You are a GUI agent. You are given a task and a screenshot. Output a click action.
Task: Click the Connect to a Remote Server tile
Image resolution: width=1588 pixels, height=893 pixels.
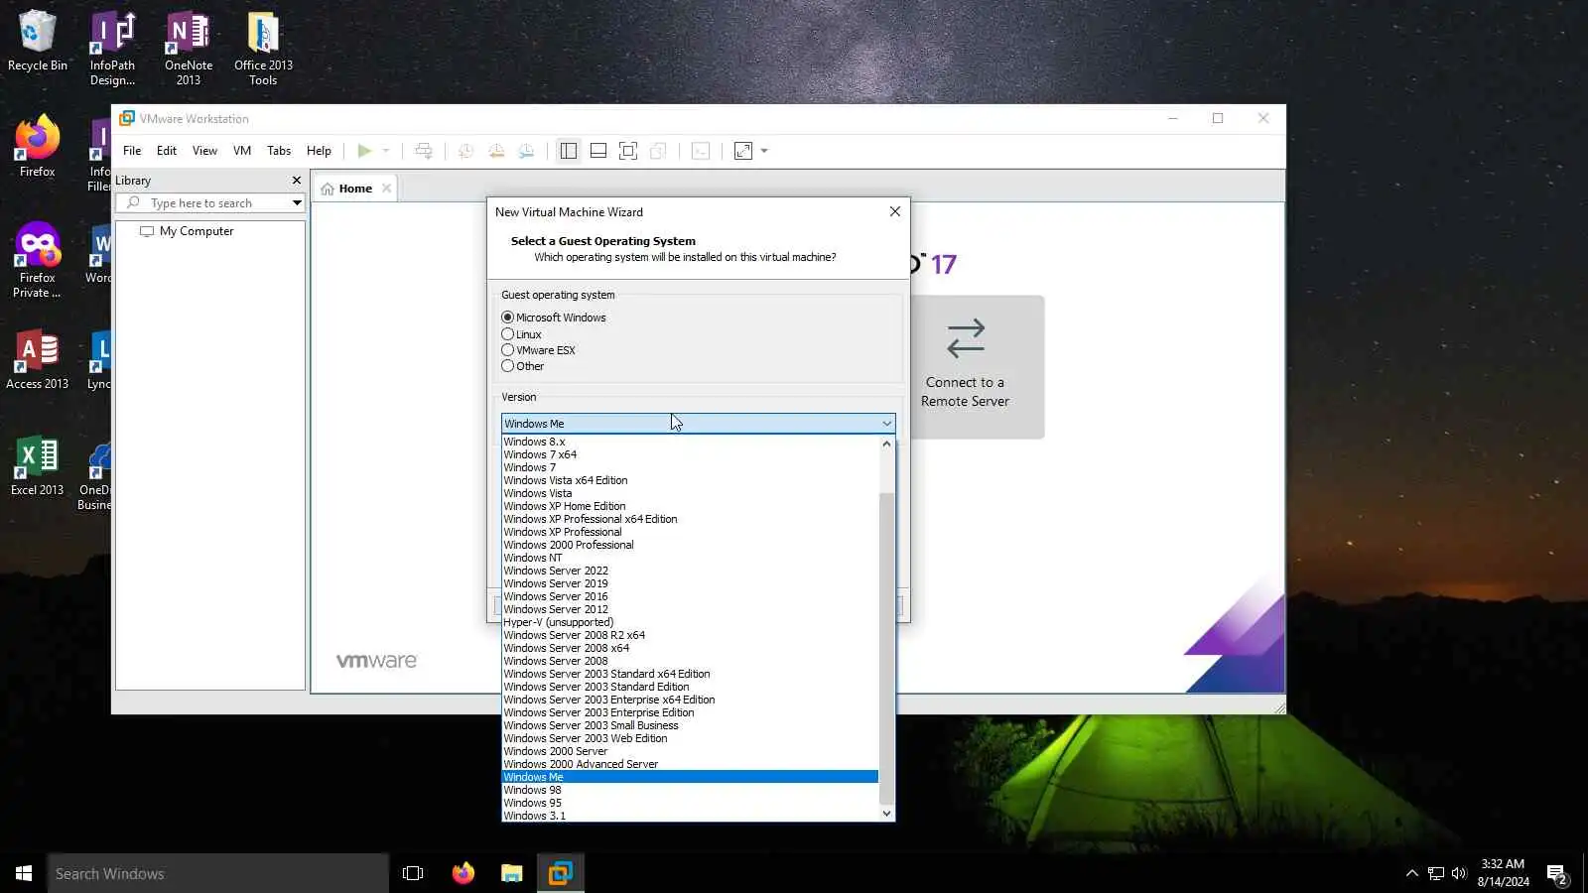pyautogui.click(x=965, y=367)
